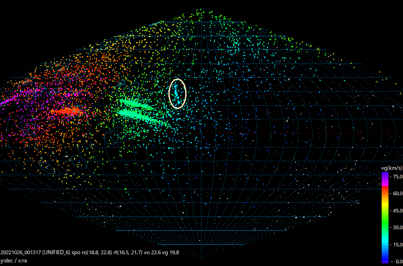Screen dimensions: 403x266
Task: Click the white ellipse marking the highlighted radiant
Action: (178, 93)
